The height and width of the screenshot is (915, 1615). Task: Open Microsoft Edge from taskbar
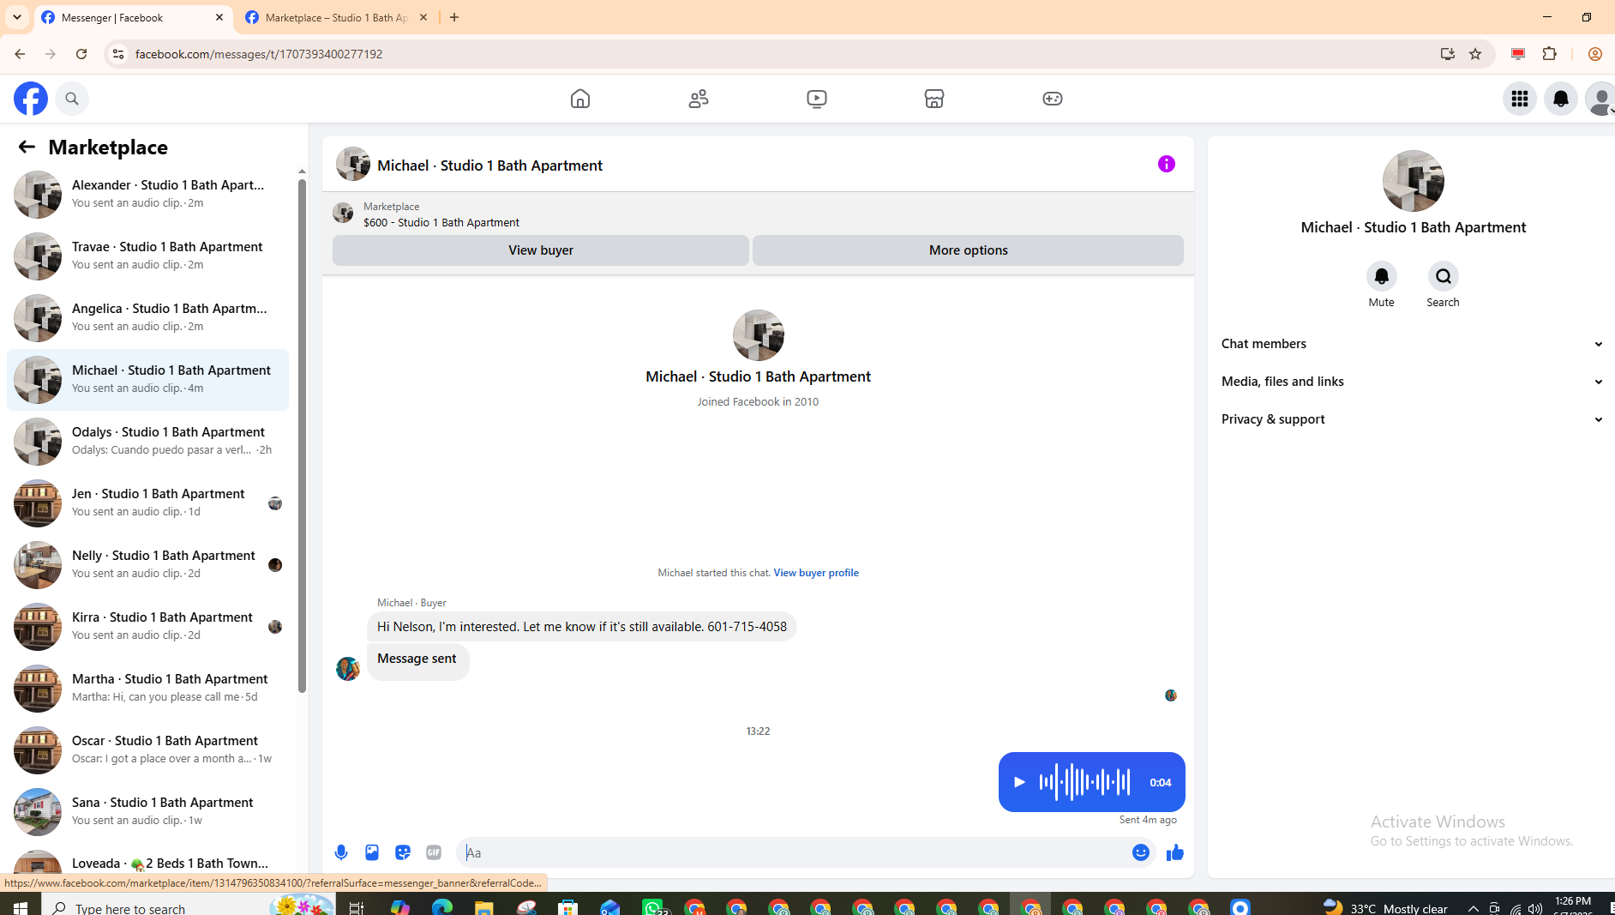click(x=442, y=906)
